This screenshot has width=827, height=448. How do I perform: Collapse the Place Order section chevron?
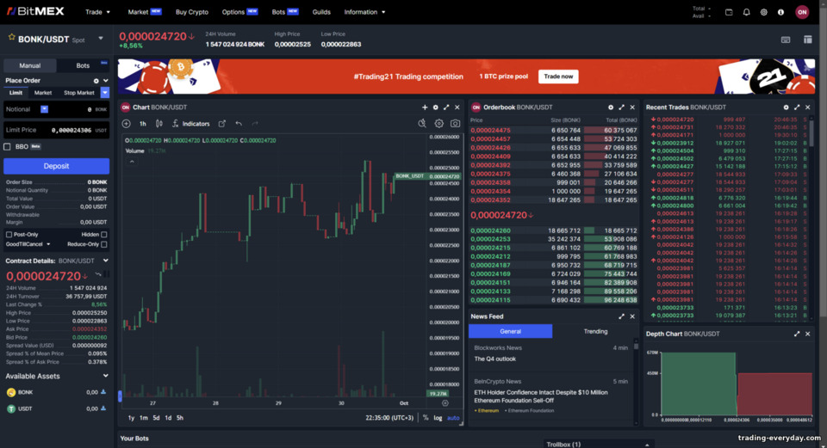[x=105, y=81]
